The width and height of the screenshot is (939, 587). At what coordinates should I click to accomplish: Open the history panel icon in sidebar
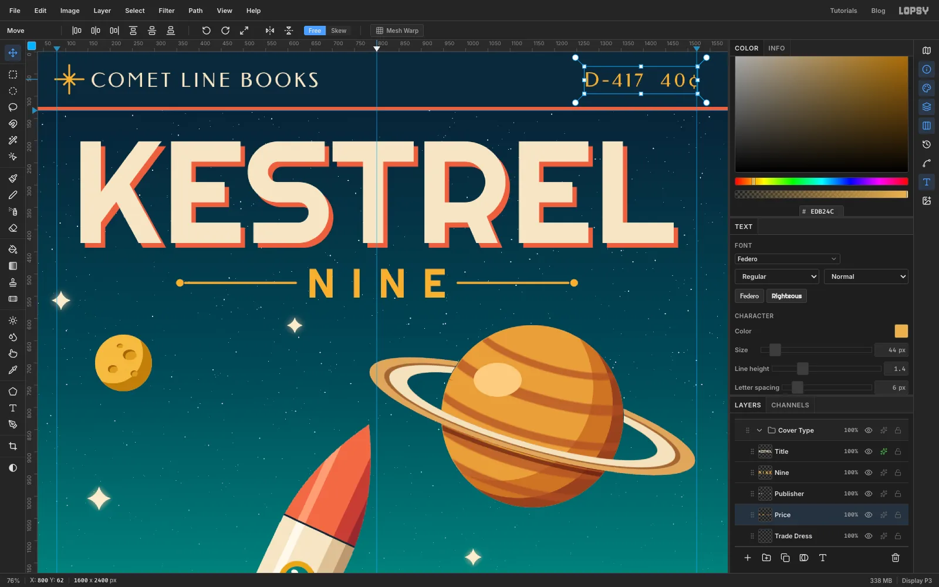point(927,144)
